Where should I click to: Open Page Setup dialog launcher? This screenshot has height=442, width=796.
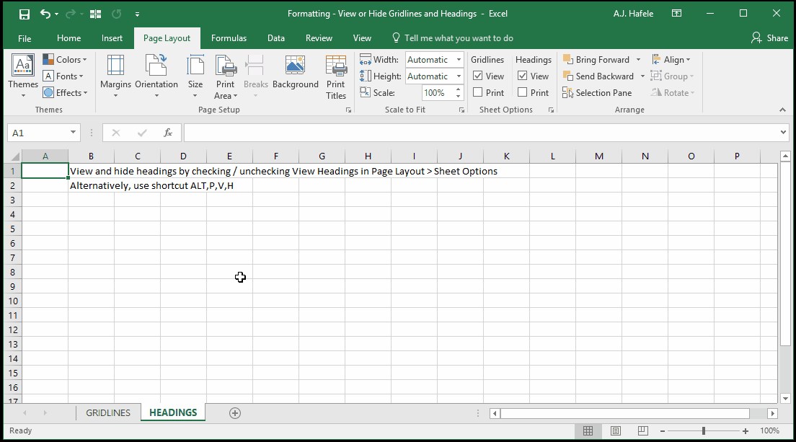tap(348, 110)
